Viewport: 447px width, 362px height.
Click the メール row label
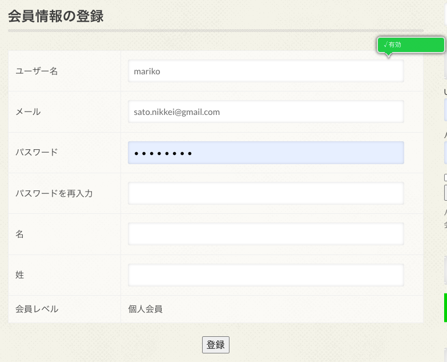(28, 112)
